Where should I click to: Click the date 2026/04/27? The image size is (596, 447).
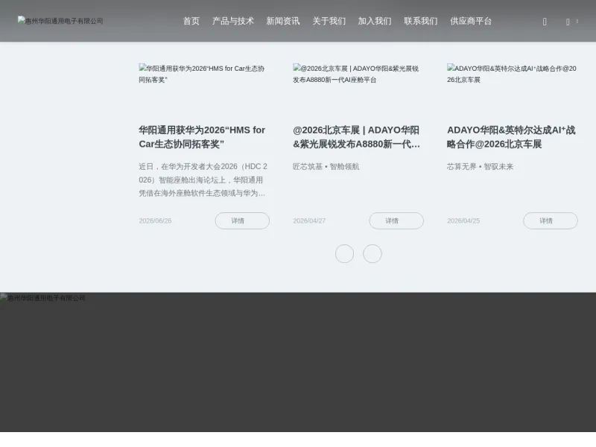pyautogui.click(x=309, y=221)
